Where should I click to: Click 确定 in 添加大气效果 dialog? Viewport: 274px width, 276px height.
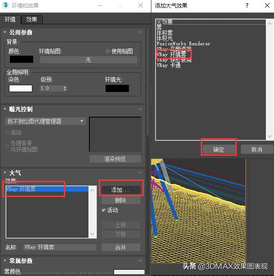point(219,149)
